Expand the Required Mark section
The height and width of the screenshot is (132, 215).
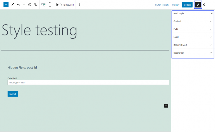pyautogui.click(x=193, y=45)
